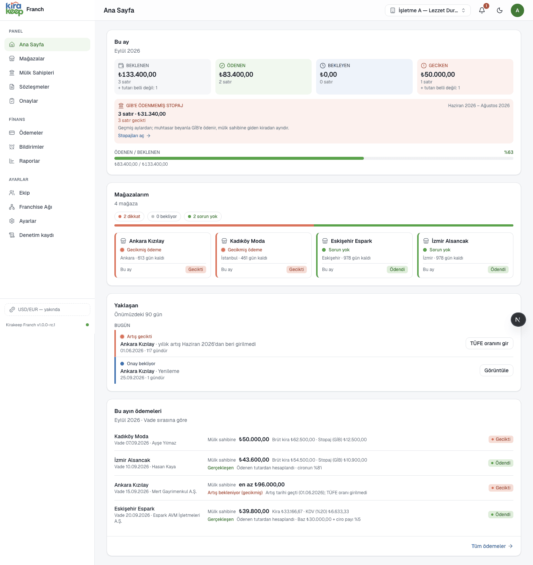Click the ÖDENEN / BEKLENEN progress bar
This screenshot has width=533, height=565.
pyautogui.click(x=314, y=158)
